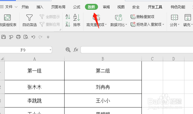Click the magnifier icon beside fx

[x=68, y=50]
